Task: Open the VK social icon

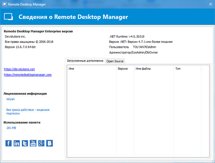Action: [x=50, y=143]
